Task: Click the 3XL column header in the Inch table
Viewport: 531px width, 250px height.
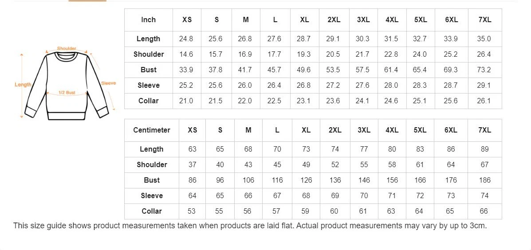Action: click(x=363, y=20)
